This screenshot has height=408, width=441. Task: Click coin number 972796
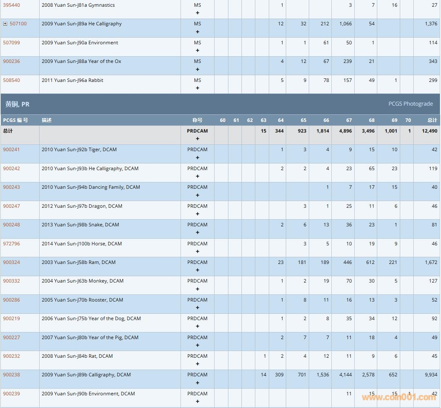coord(11,244)
